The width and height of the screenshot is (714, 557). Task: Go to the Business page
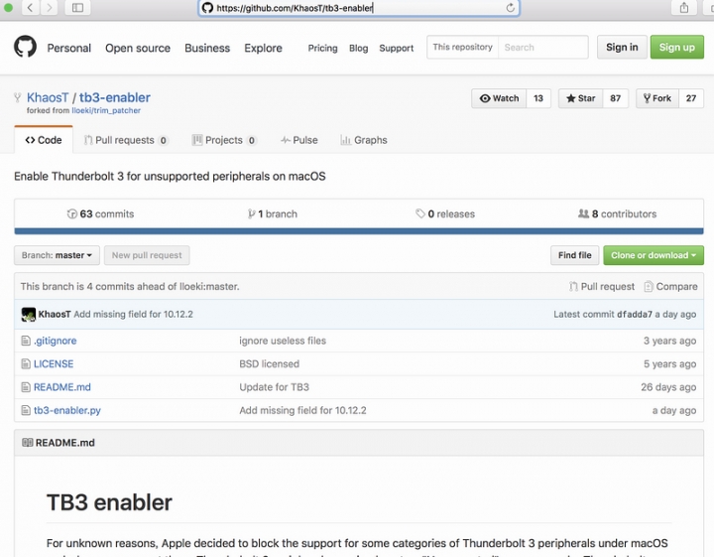207,48
